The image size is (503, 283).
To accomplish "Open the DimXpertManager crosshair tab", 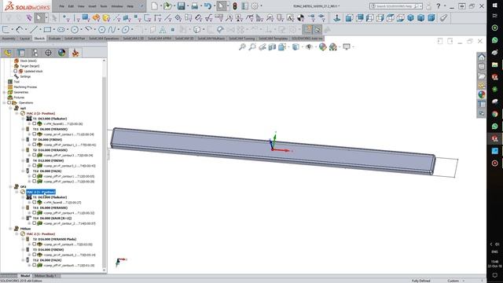I will (48, 53).
